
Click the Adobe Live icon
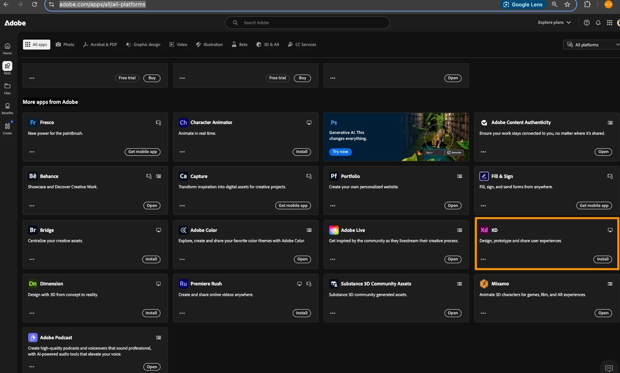pos(334,230)
